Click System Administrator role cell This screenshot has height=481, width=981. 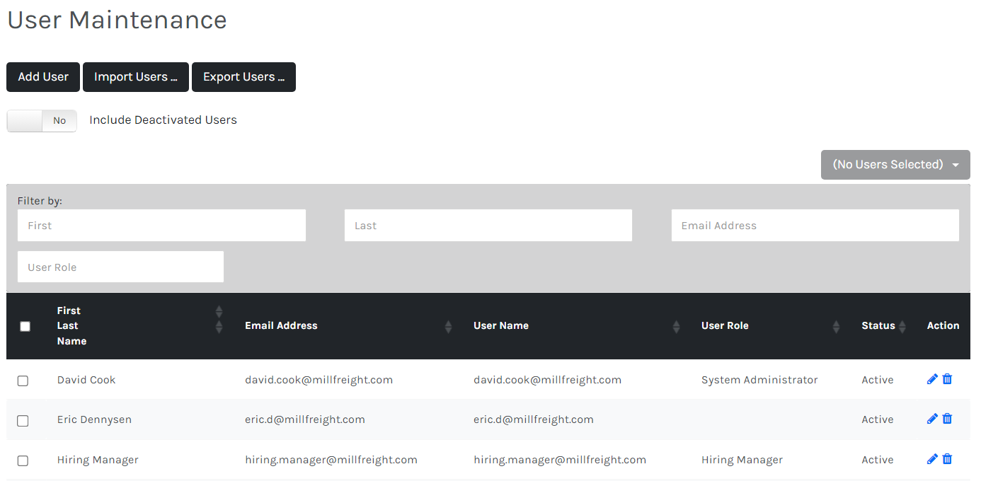point(759,380)
